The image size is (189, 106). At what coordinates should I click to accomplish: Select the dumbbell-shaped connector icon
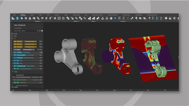point(132,18)
